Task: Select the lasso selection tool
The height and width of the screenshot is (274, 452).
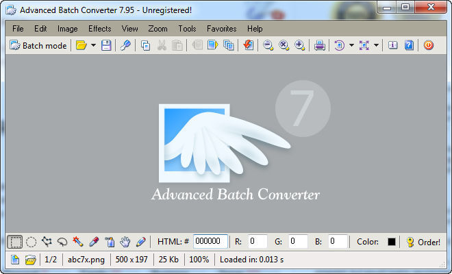Action: click(x=62, y=242)
